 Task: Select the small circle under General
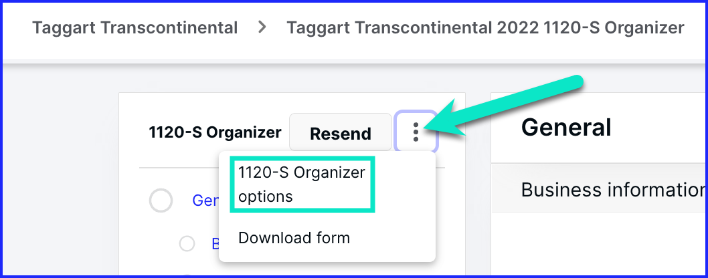(187, 243)
